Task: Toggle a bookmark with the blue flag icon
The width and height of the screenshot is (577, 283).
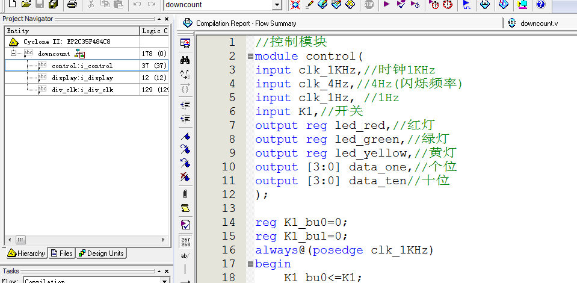Action: pos(185,136)
